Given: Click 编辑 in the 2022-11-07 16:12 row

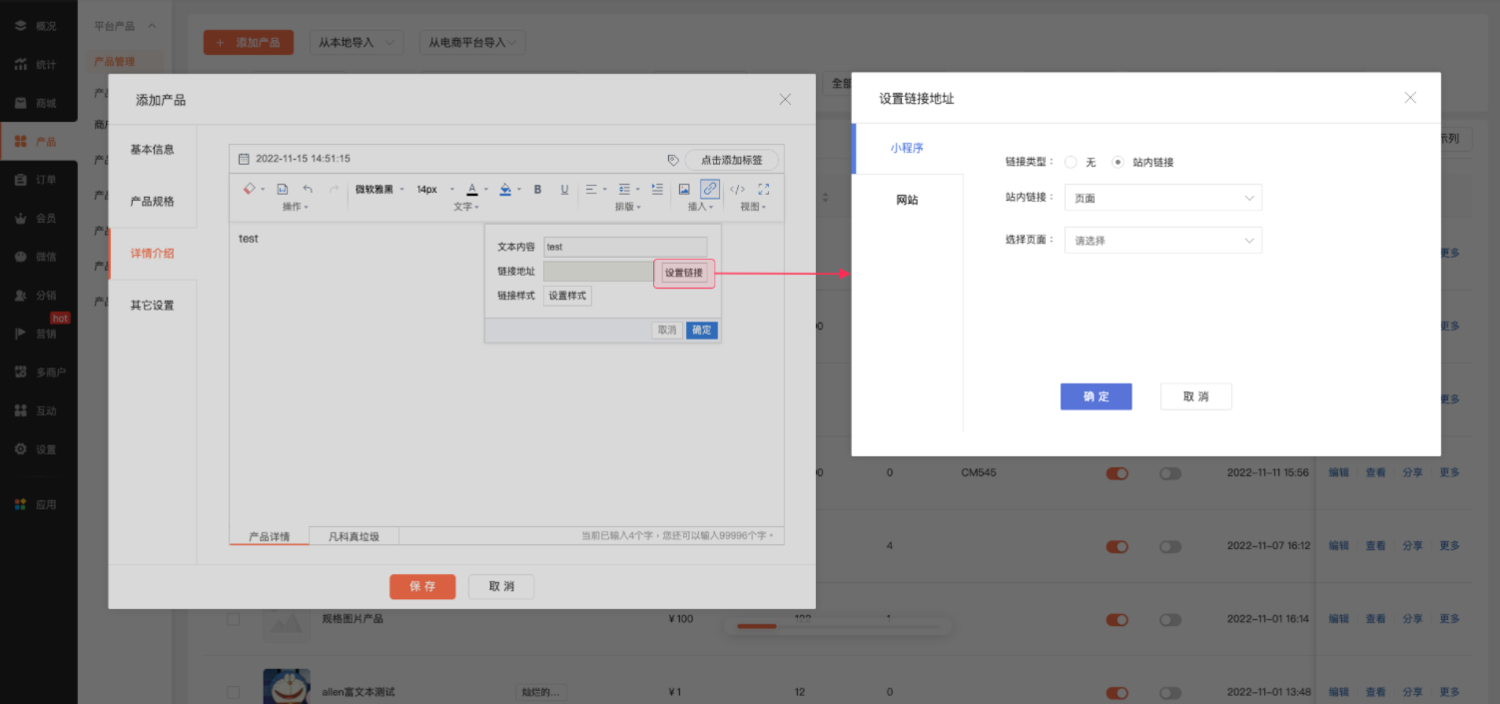Looking at the screenshot, I should coord(1338,546).
